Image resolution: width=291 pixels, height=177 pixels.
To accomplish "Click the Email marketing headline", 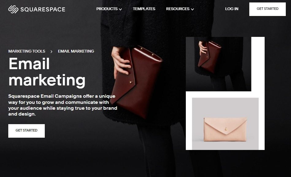I will click(47, 72).
